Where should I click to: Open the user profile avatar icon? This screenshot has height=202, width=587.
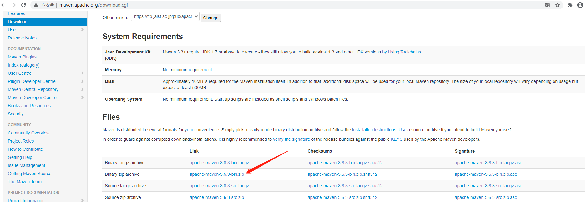coord(580,5)
